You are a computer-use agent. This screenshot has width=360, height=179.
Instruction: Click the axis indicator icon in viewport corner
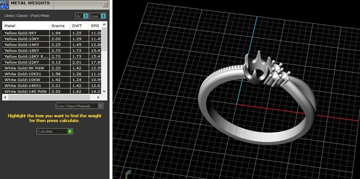click(x=128, y=174)
